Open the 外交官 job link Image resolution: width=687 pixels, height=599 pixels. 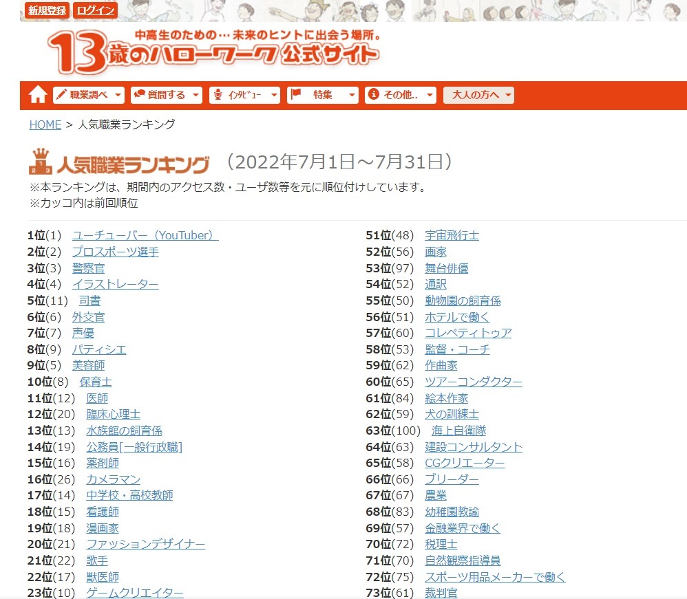point(89,317)
